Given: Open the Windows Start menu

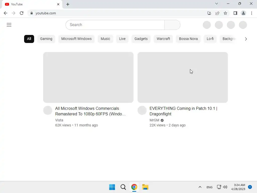Looking at the screenshot, I should click(x=112, y=187).
